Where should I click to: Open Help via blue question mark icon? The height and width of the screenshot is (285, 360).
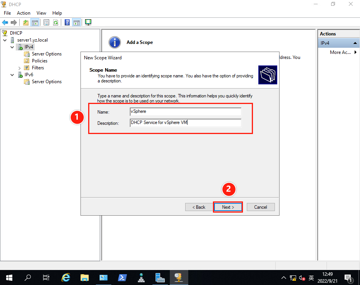pyautogui.click(x=67, y=22)
